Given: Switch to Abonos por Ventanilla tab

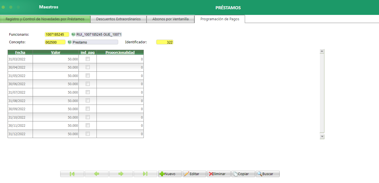Looking at the screenshot, I should tap(171, 19).
